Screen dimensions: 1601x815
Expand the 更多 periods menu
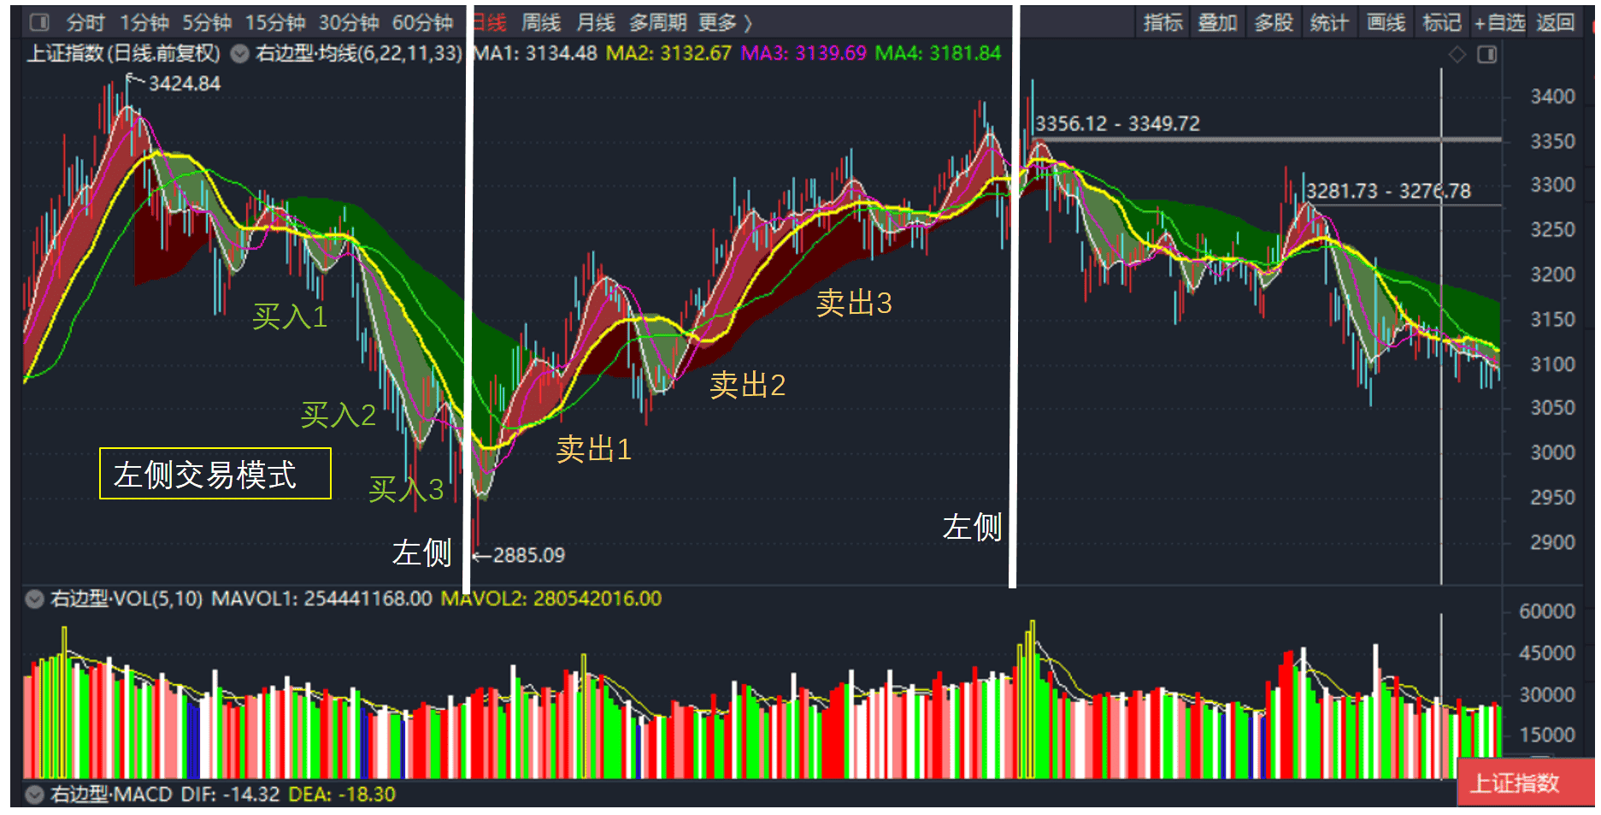[x=724, y=22]
